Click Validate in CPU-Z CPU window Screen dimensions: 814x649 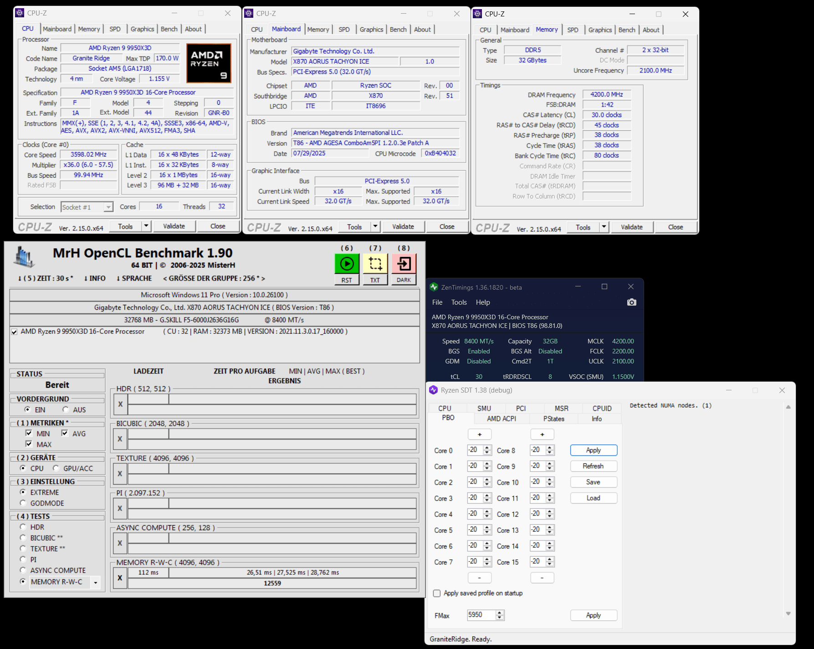[x=174, y=226]
